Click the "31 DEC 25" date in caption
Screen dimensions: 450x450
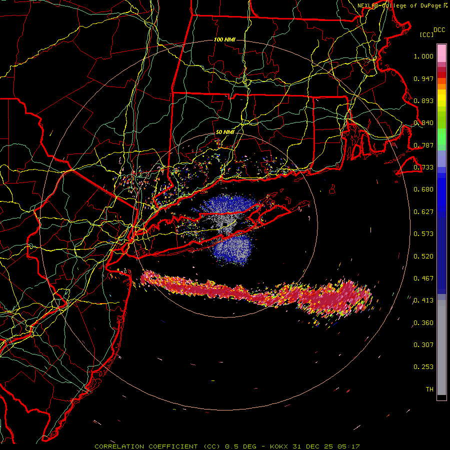click(312, 446)
